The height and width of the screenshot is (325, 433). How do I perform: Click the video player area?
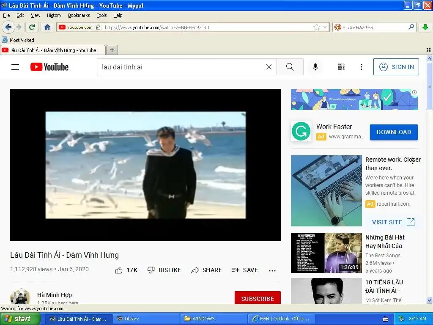145,165
